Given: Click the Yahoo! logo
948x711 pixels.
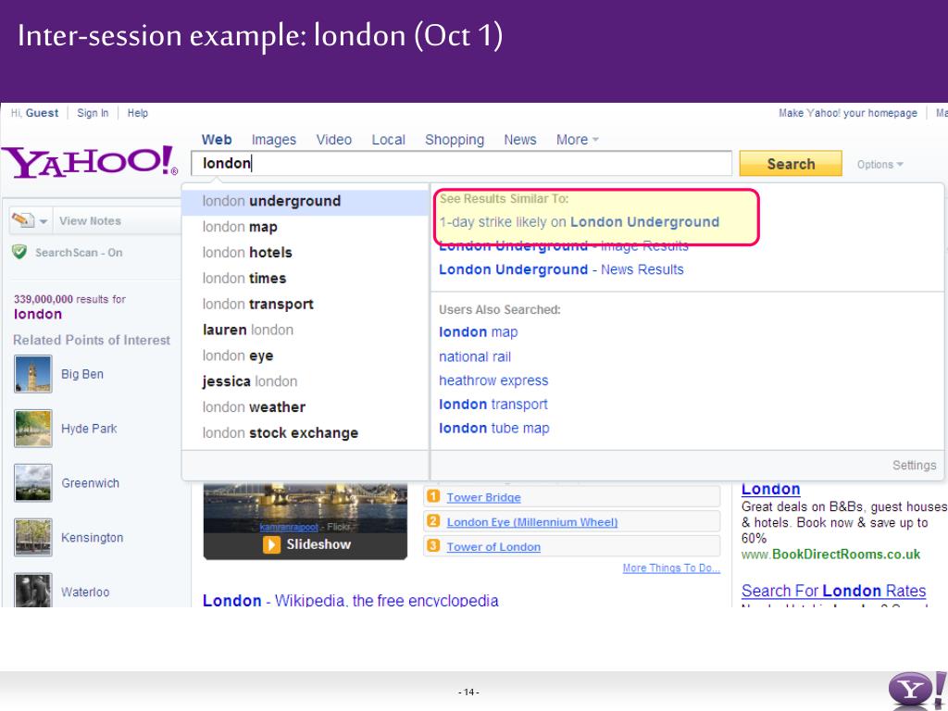Looking at the screenshot, I should (90, 162).
